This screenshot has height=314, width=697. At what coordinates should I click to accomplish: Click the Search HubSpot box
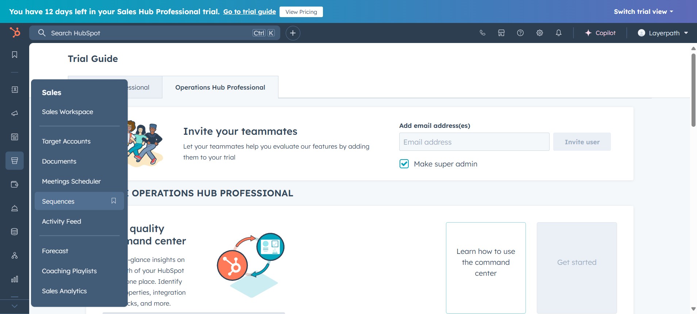[x=155, y=33]
